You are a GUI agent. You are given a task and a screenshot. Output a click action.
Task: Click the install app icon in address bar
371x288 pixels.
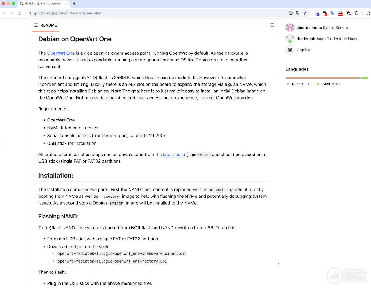pos(291,13)
